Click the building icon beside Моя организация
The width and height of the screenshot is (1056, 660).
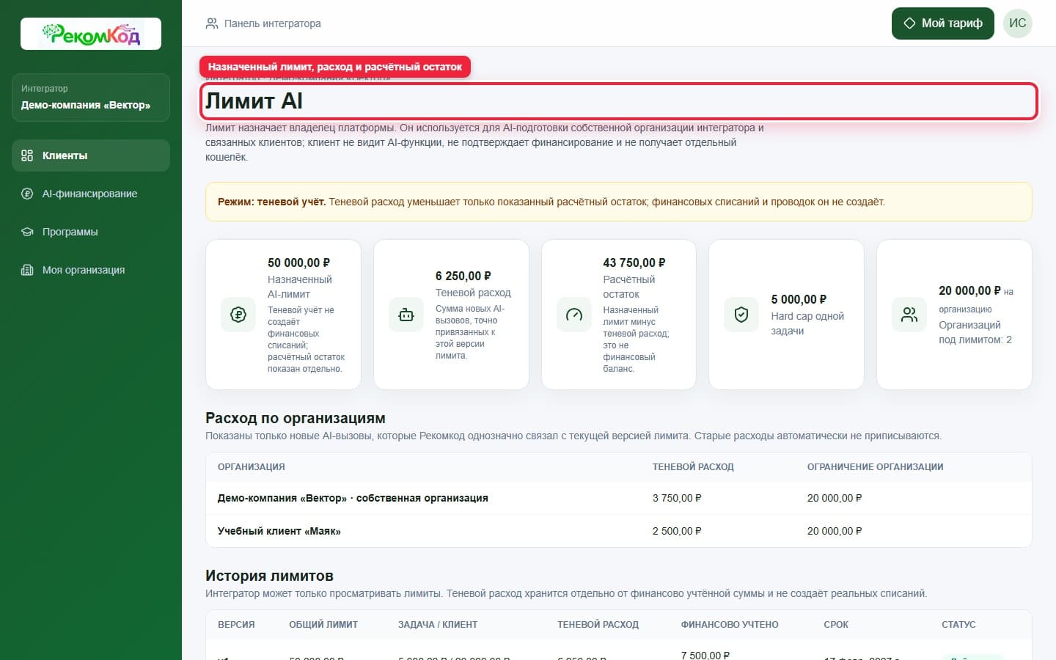coord(27,270)
